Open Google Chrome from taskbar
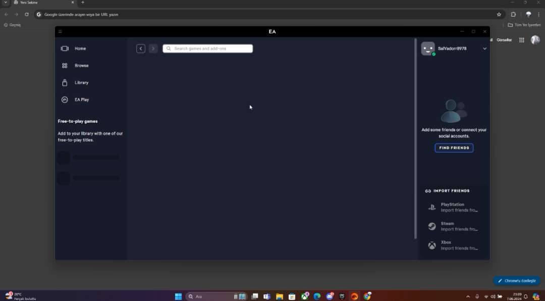 pyautogui.click(x=367, y=296)
